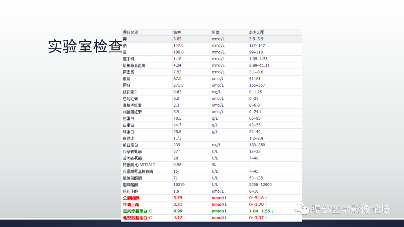This screenshot has width=404, height=227.
Task: Click reference range 3.5--5.5
Action: [x=256, y=39]
